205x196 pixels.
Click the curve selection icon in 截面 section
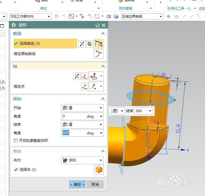pos(99,44)
